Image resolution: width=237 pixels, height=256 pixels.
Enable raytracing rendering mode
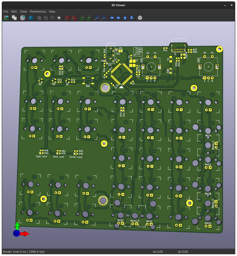31,17
